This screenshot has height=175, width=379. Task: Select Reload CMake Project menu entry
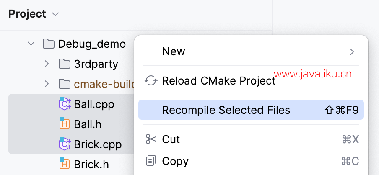coord(251,81)
